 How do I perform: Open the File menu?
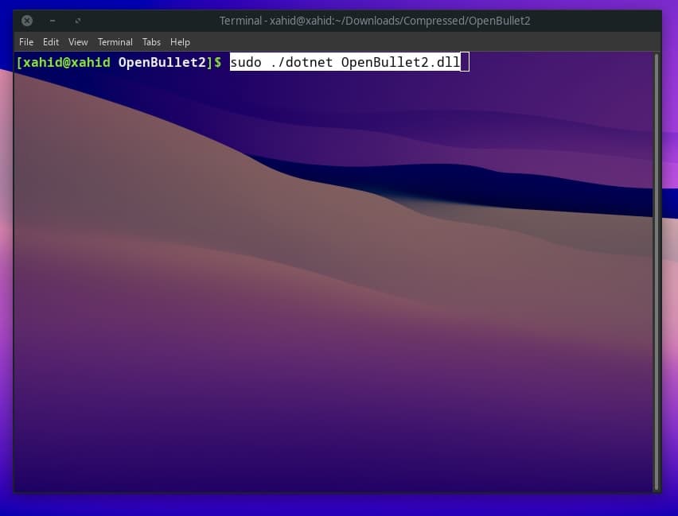(26, 42)
